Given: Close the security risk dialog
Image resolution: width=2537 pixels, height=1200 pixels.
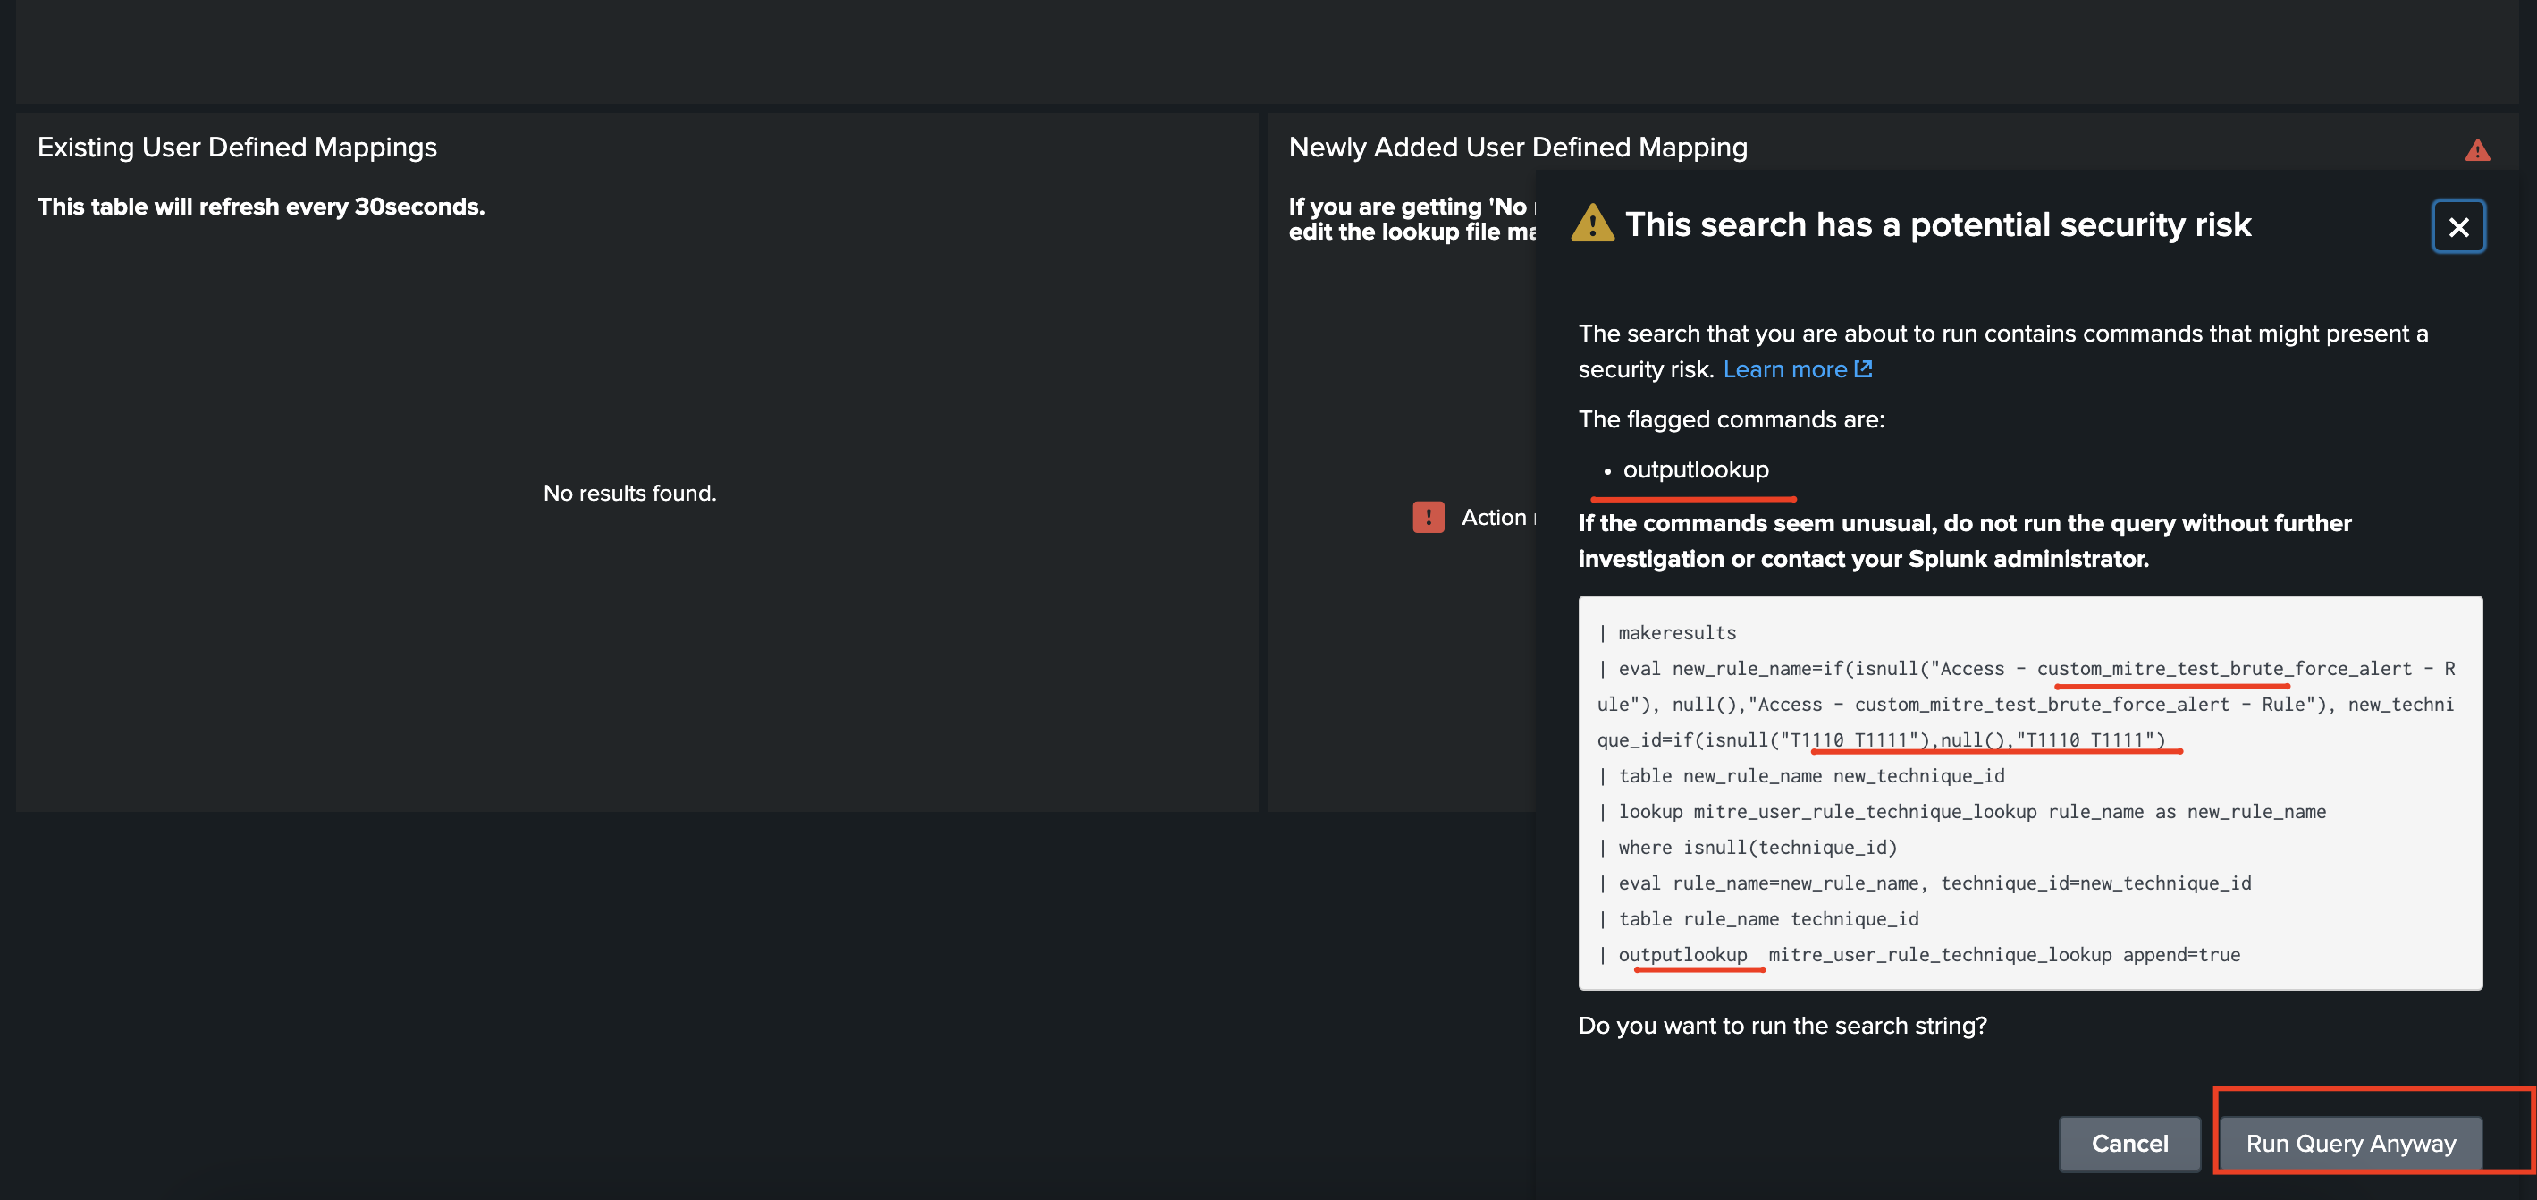Looking at the screenshot, I should pos(2457,226).
